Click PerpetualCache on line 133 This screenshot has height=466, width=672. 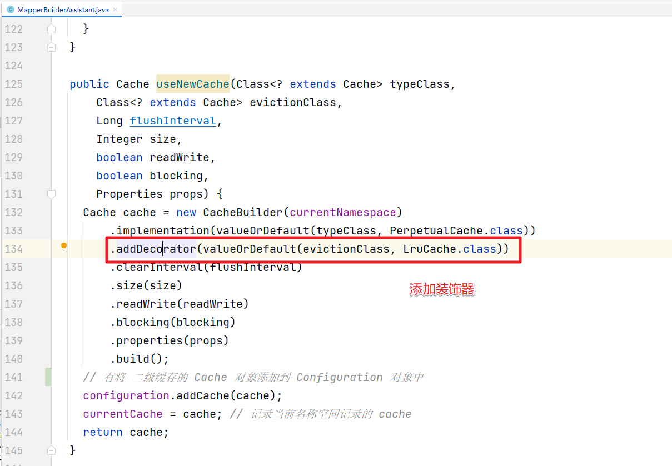(x=436, y=231)
